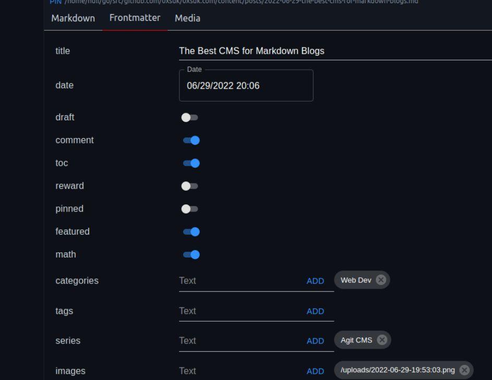Enable the pinned switch
The width and height of the screenshot is (492, 380).
click(x=190, y=209)
